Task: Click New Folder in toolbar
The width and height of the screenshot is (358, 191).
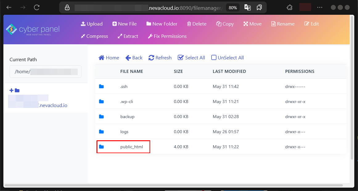Action: [162, 24]
